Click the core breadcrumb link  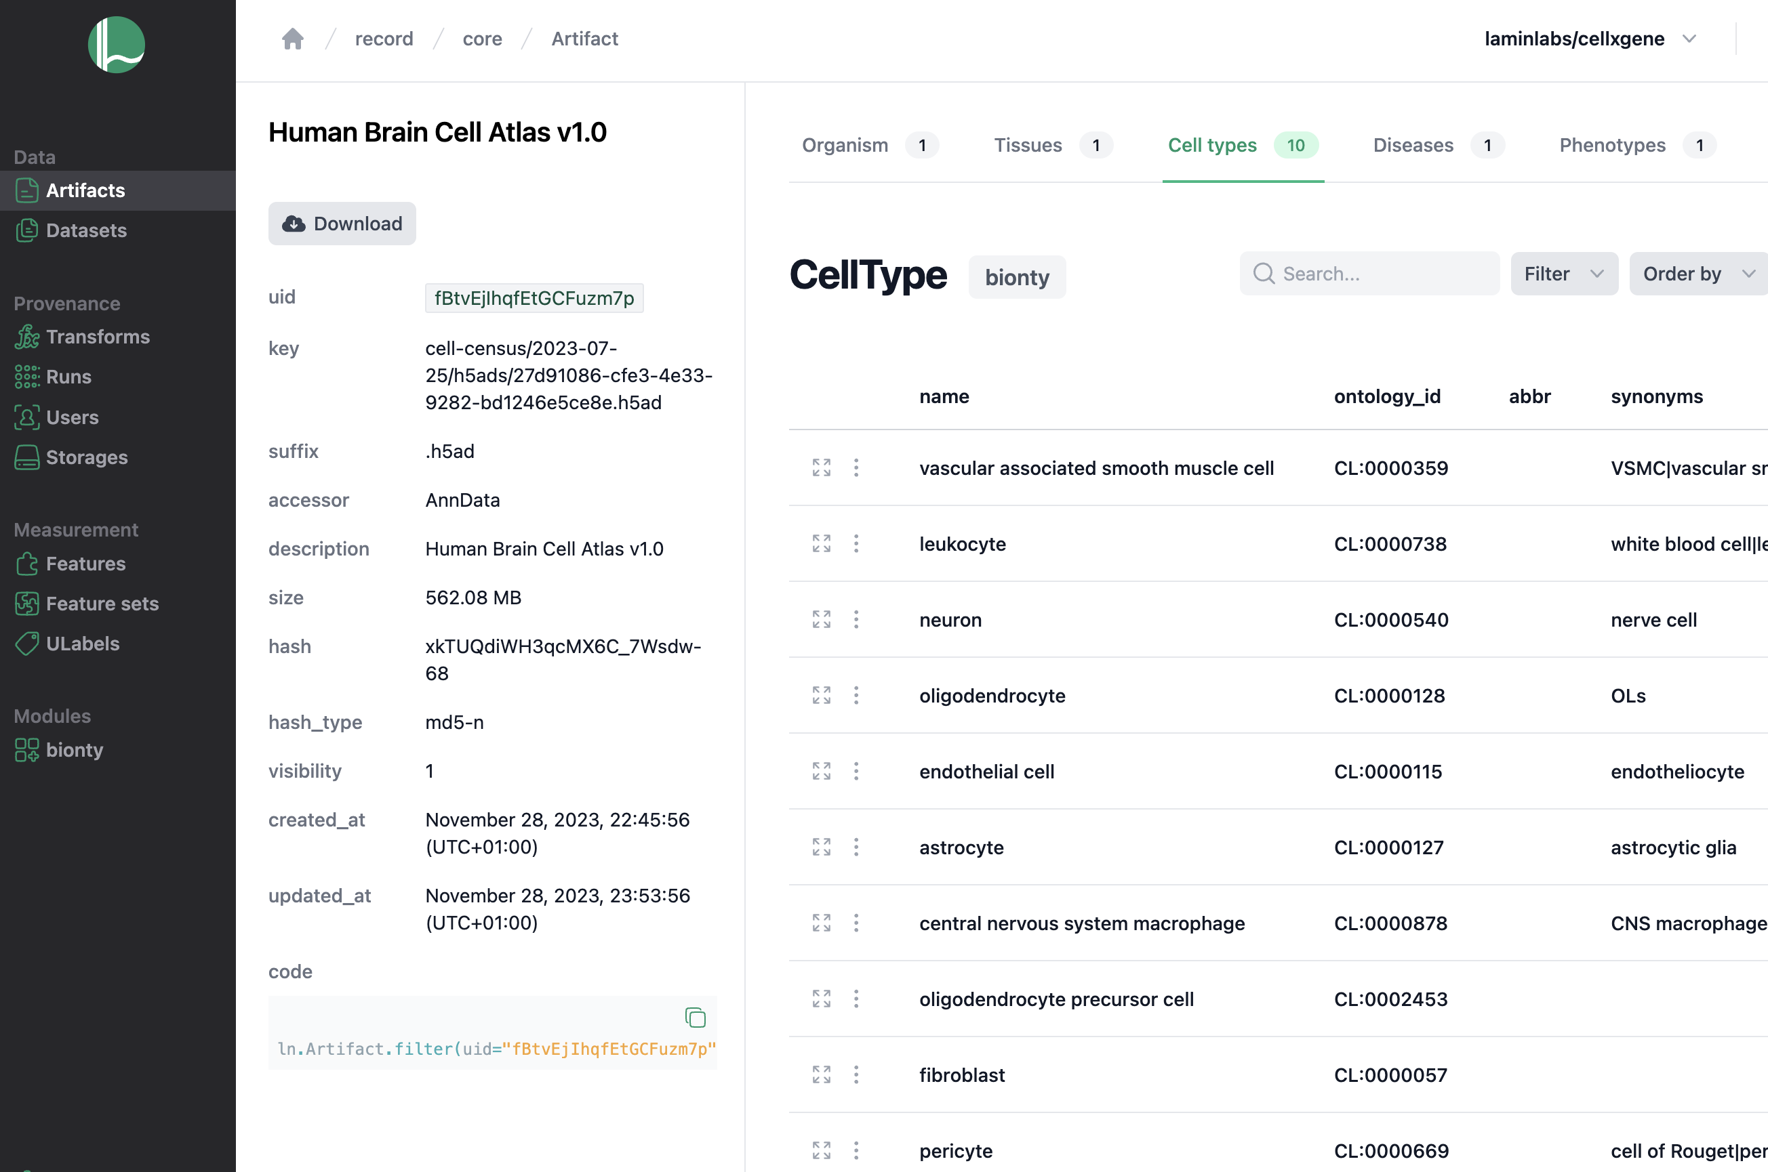point(481,39)
